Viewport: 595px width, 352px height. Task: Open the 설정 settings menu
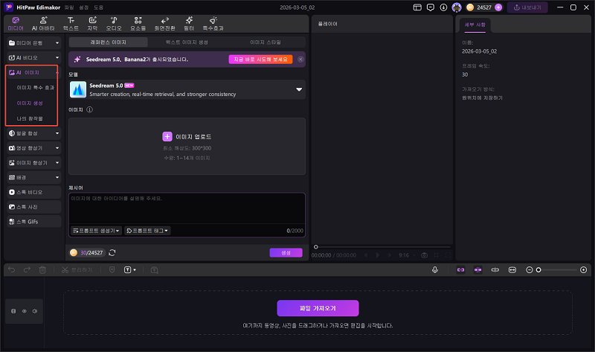tap(83, 7)
